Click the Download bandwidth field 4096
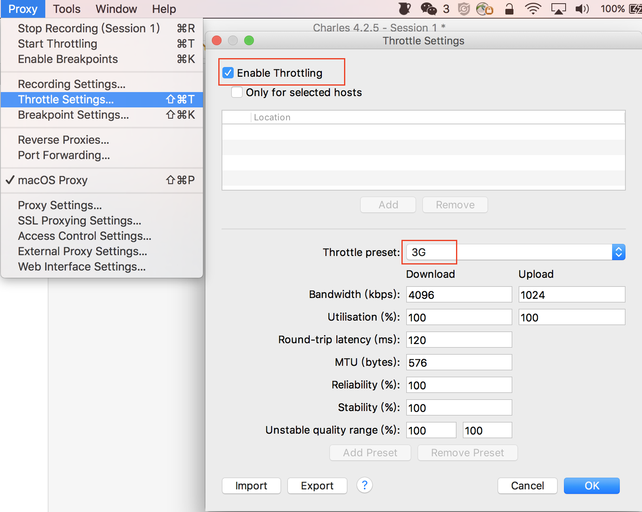The height and width of the screenshot is (512, 642). (x=459, y=295)
